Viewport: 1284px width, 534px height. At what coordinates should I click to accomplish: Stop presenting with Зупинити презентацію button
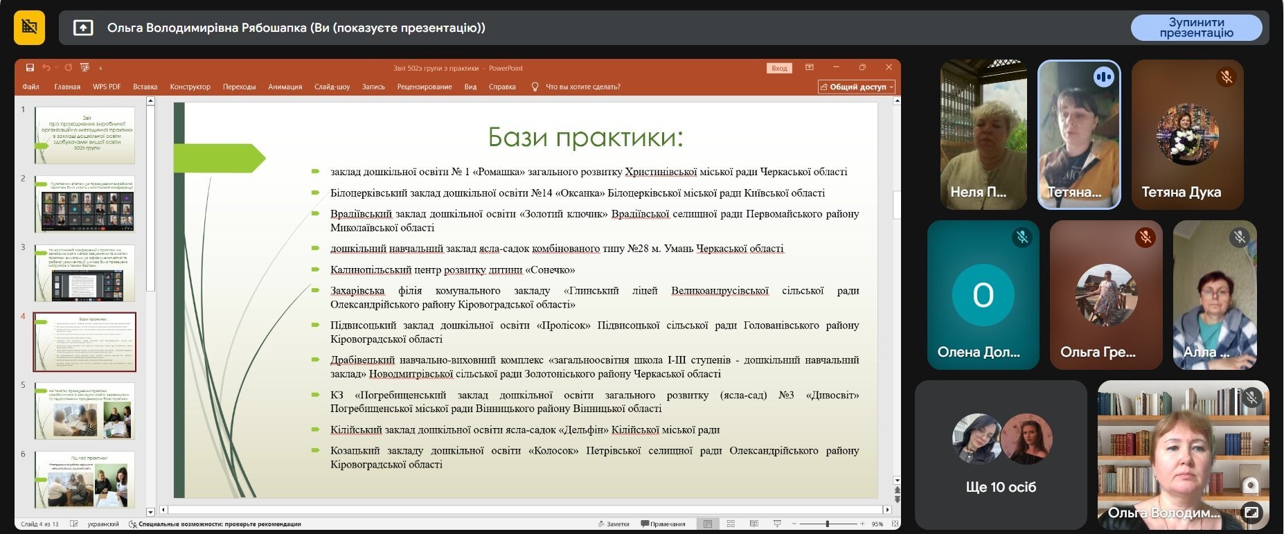(1196, 28)
